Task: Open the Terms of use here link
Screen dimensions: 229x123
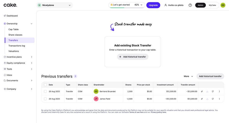Action: pyautogui.click(x=136, y=112)
